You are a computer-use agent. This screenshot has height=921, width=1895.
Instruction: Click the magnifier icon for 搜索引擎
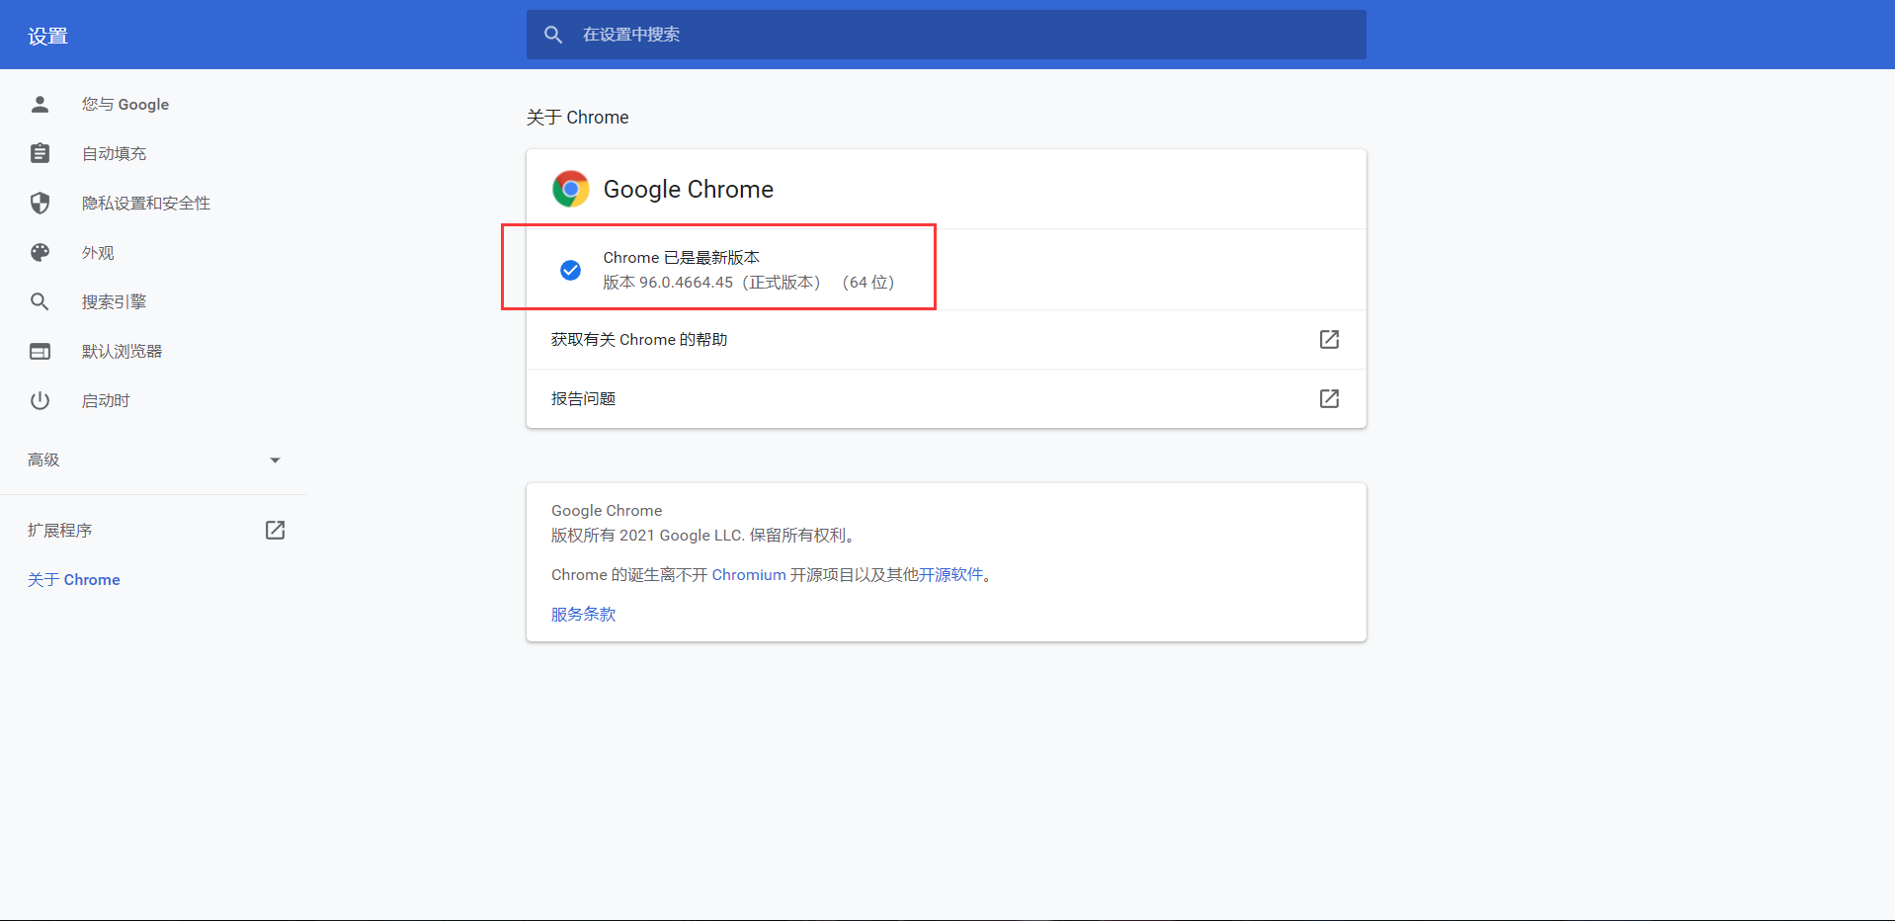40,301
